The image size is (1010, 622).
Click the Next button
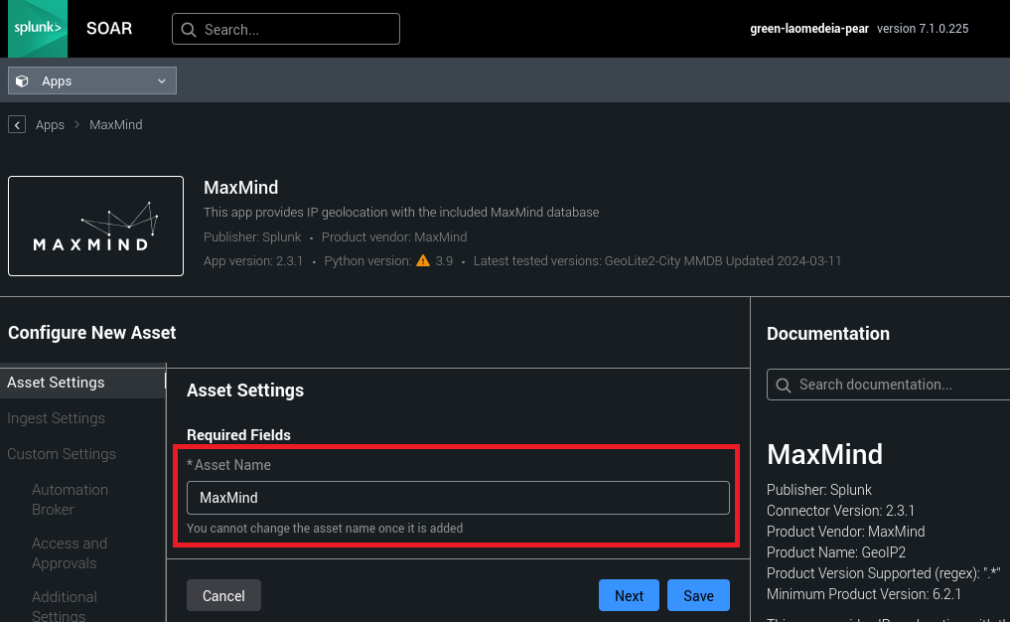point(629,595)
